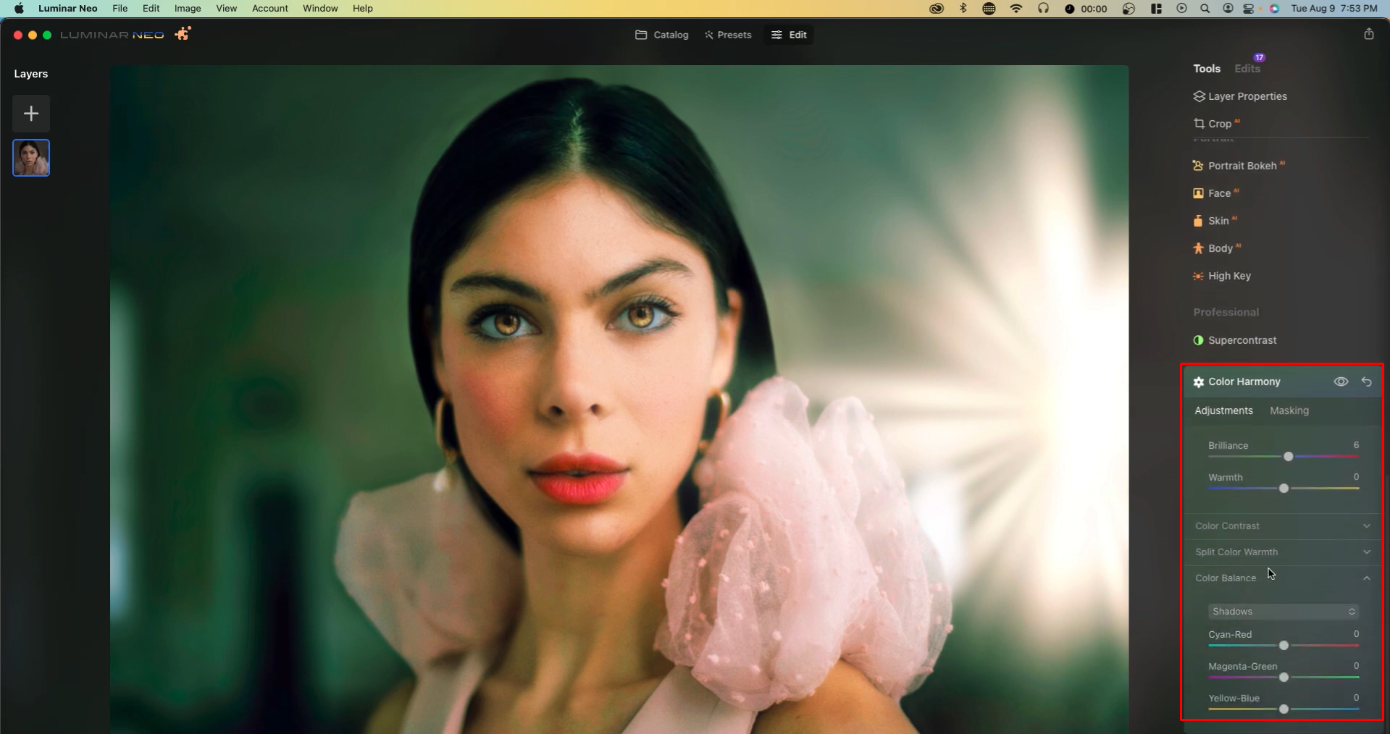
Task: Click the Edits count badge 17
Action: pyautogui.click(x=1260, y=58)
